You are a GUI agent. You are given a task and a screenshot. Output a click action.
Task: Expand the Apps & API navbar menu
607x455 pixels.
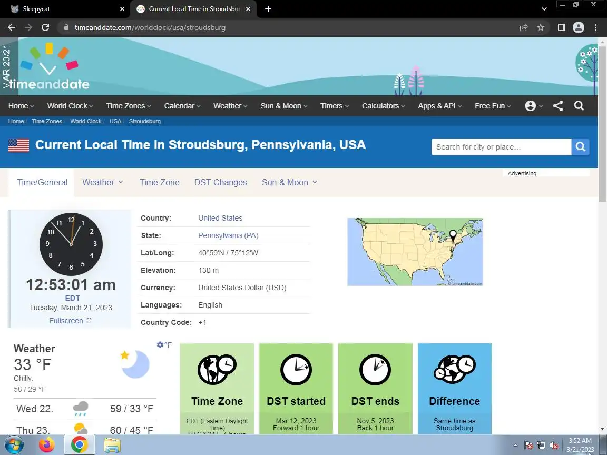[x=440, y=106]
